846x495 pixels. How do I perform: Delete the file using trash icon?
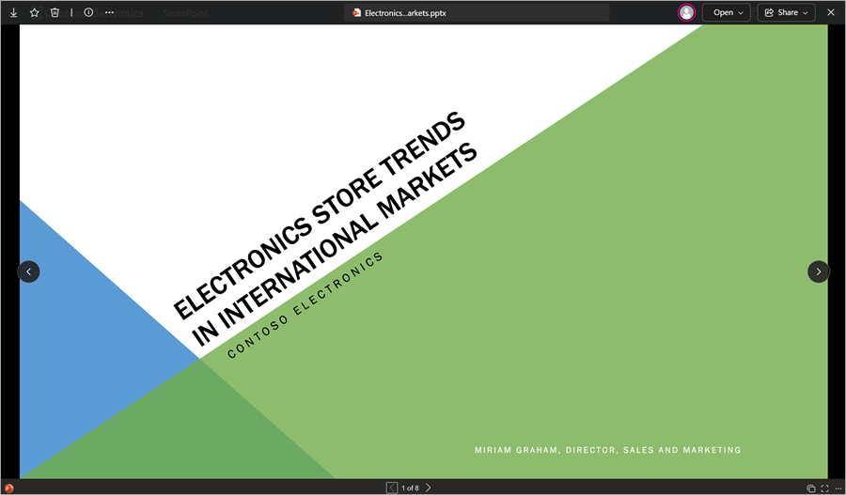click(x=55, y=12)
